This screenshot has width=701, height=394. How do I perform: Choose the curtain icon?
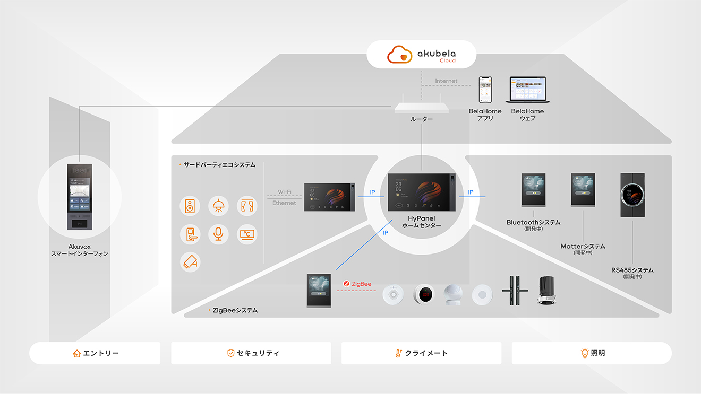[247, 206]
